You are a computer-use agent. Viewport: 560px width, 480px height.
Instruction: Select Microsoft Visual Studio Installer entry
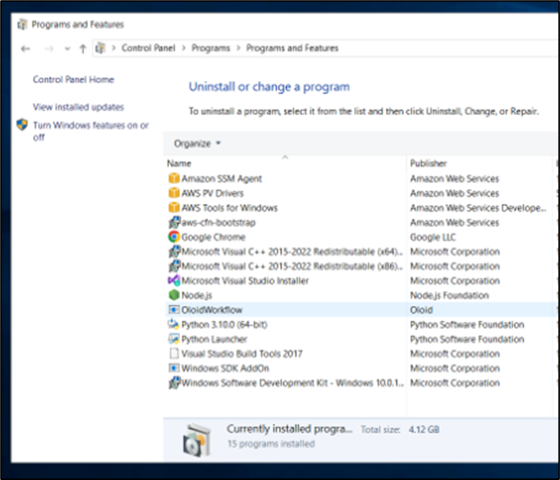click(x=245, y=281)
